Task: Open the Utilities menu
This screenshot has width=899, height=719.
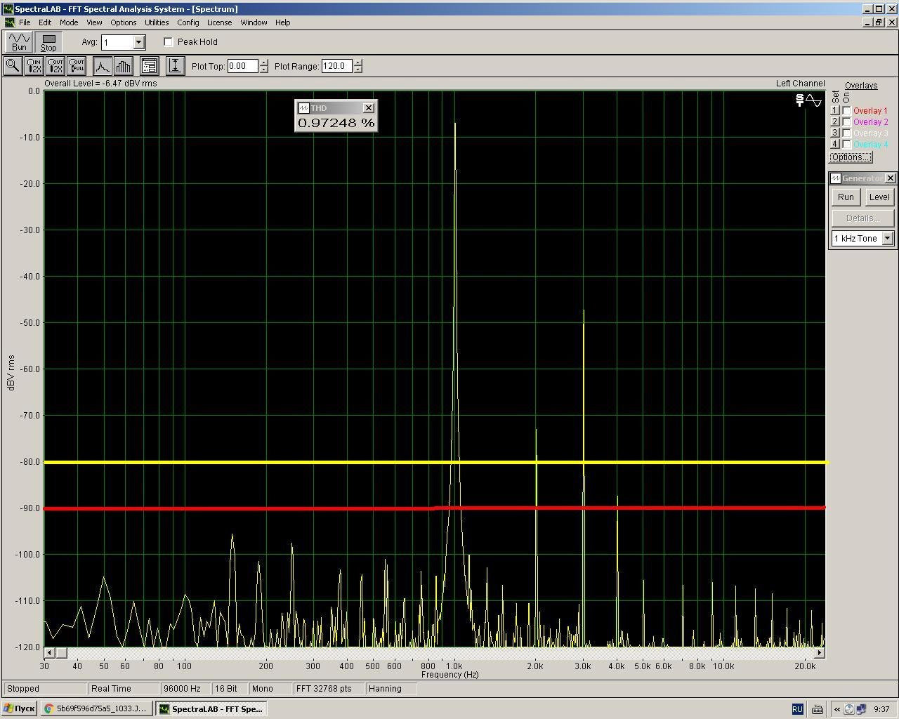Action: coord(157,22)
